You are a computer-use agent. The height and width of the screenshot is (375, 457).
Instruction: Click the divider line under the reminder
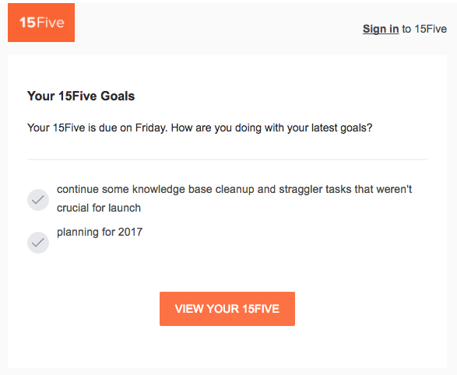coord(227,159)
